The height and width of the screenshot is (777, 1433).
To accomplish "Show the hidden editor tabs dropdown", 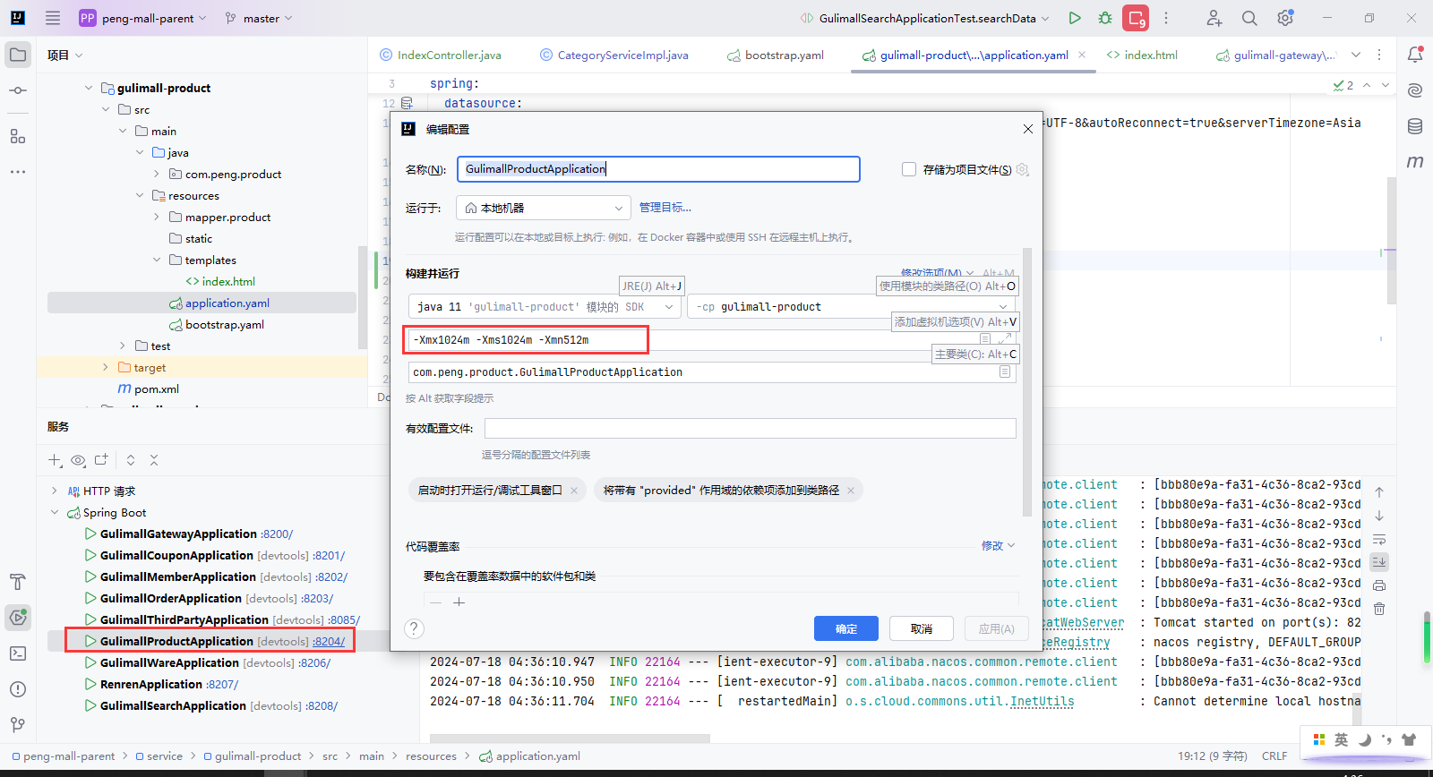I will pyautogui.click(x=1356, y=55).
